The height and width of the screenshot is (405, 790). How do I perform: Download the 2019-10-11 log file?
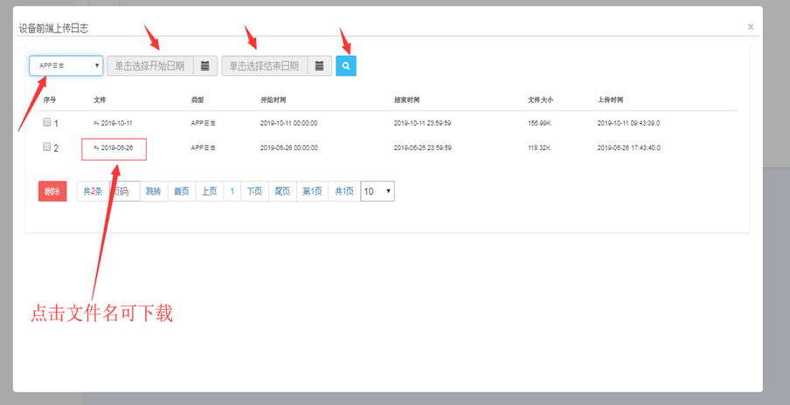coord(116,123)
